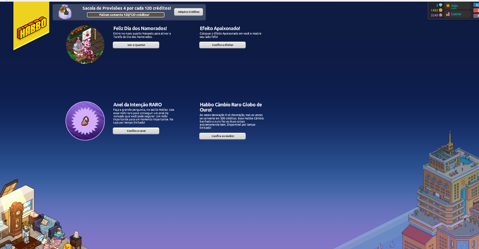Click the 'Efeito Apaixonado!' heading
479x249 pixels.
(220, 29)
